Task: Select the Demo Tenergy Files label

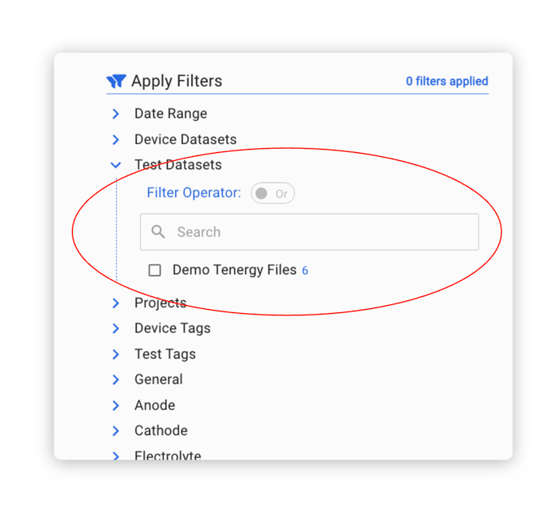Action: click(234, 271)
